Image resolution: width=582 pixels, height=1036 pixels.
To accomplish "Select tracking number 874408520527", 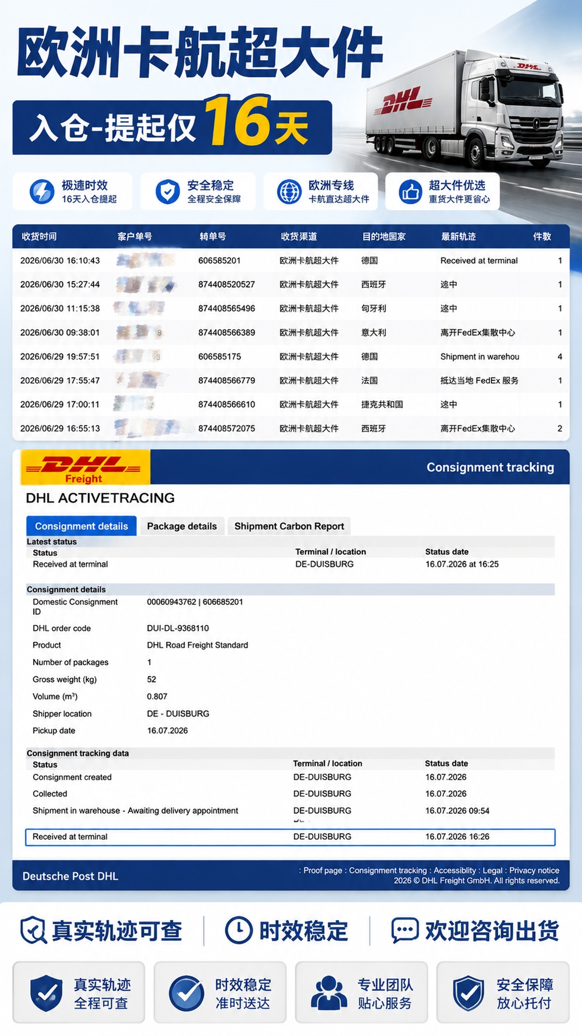I will (x=226, y=284).
